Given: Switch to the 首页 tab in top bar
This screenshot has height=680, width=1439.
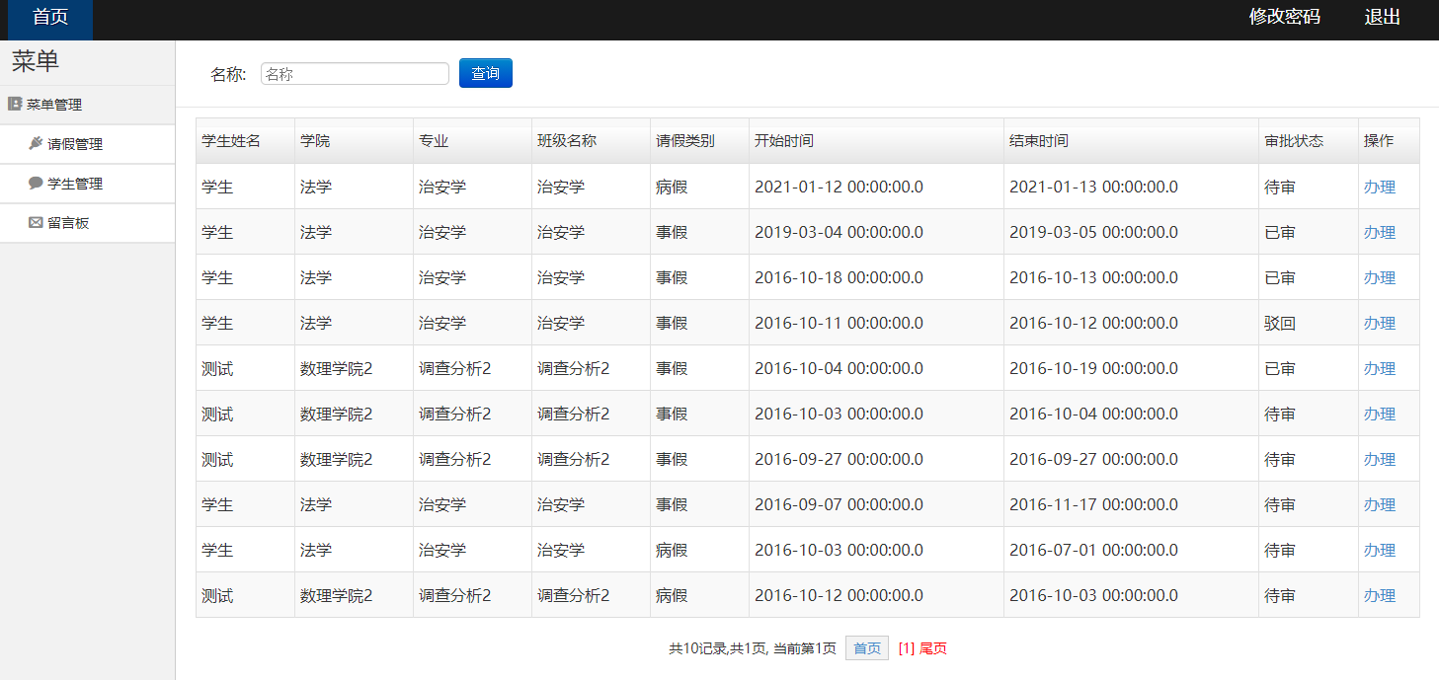Looking at the screenshot, I should 47,16.
